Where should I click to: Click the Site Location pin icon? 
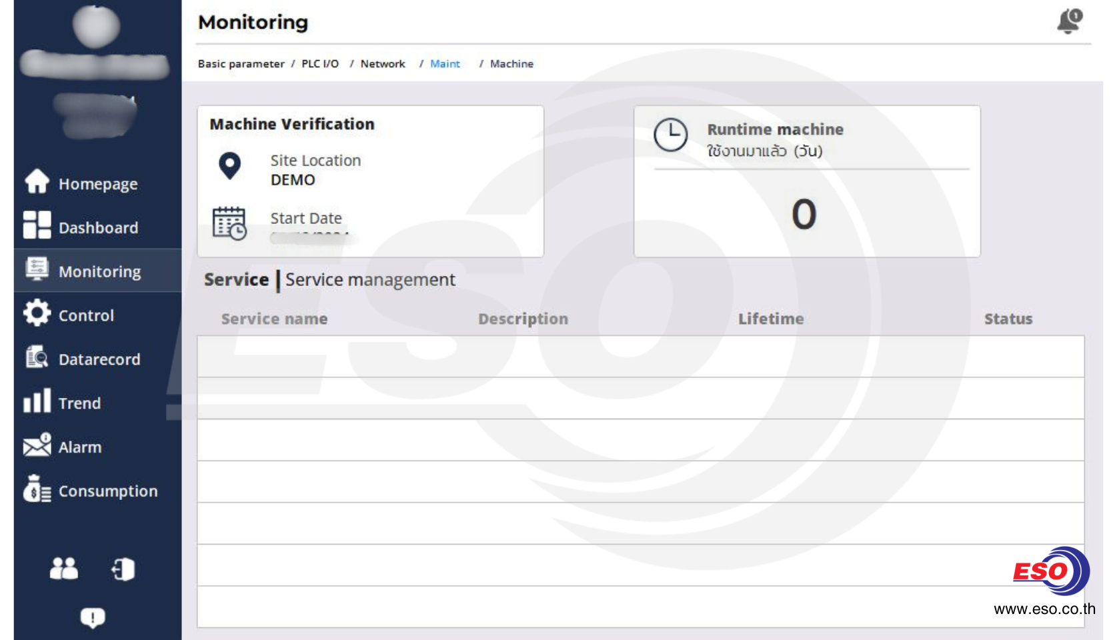230,166
